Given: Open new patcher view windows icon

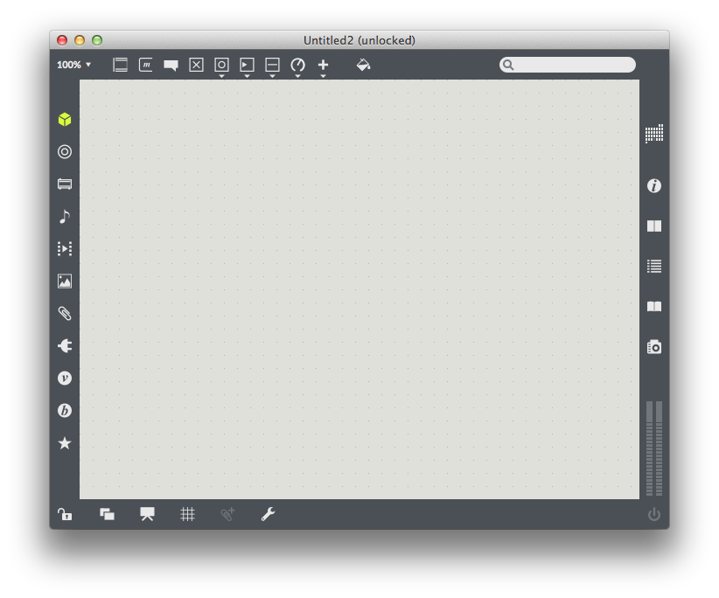Looking at the screenshot, I should [x=107, y=514].
